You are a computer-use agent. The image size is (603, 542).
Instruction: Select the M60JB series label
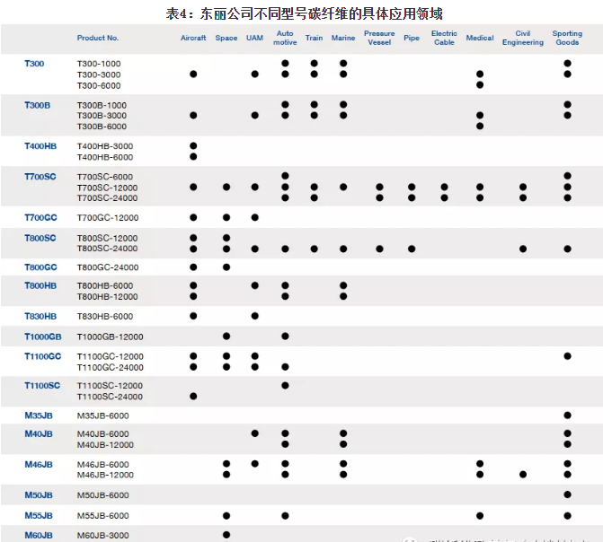pyautogui.click(x=39, y=535)
